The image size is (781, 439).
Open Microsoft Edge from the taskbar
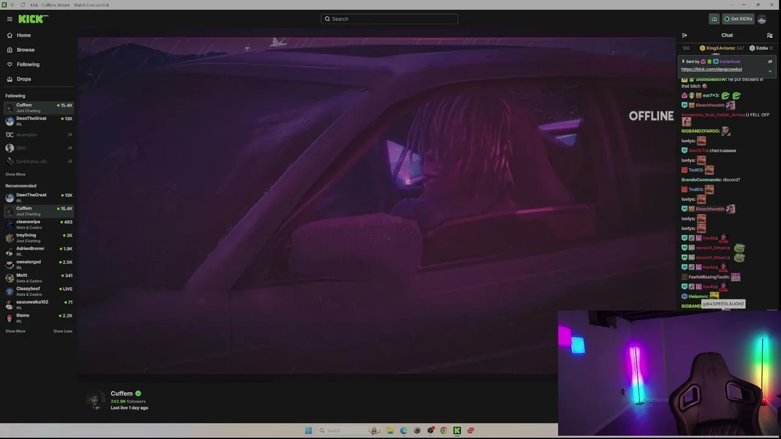403,430
